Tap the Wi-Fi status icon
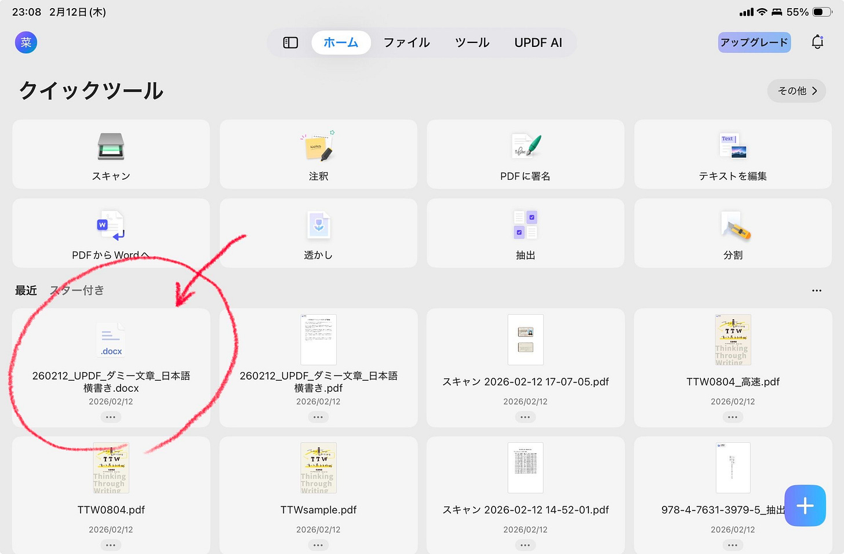The image size is (844, 554). pyautogui.click(x=762, y=12)
